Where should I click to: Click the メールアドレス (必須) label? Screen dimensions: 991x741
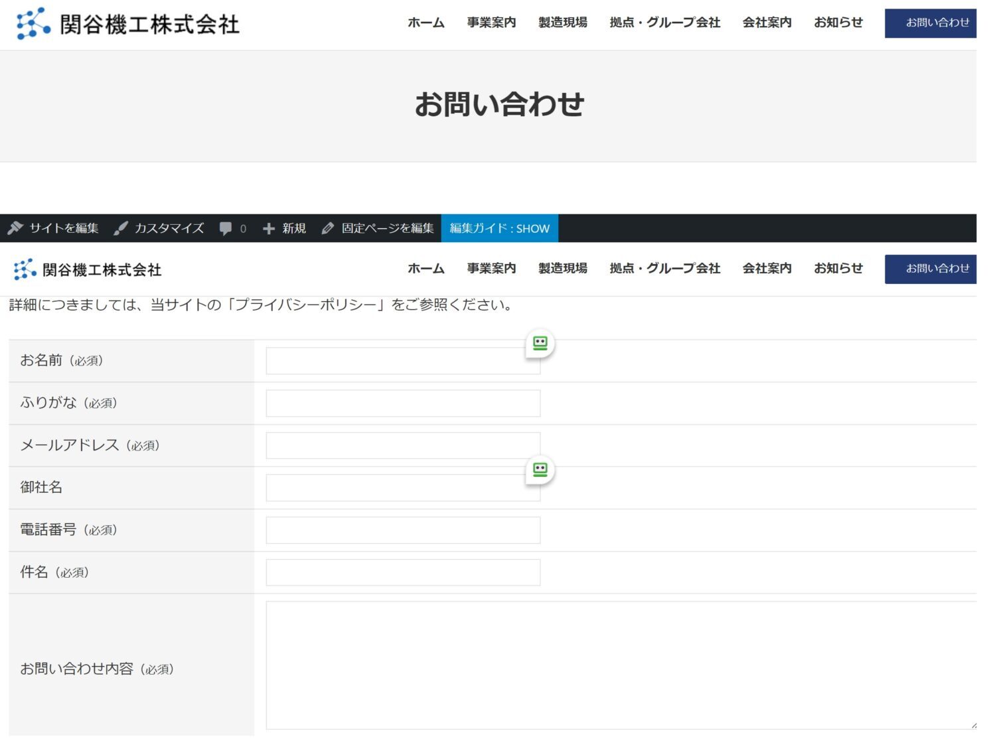pos(90,445)
